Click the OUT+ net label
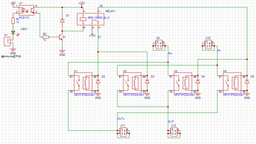Screen dimensions: 256x144 tap(121, 118)
